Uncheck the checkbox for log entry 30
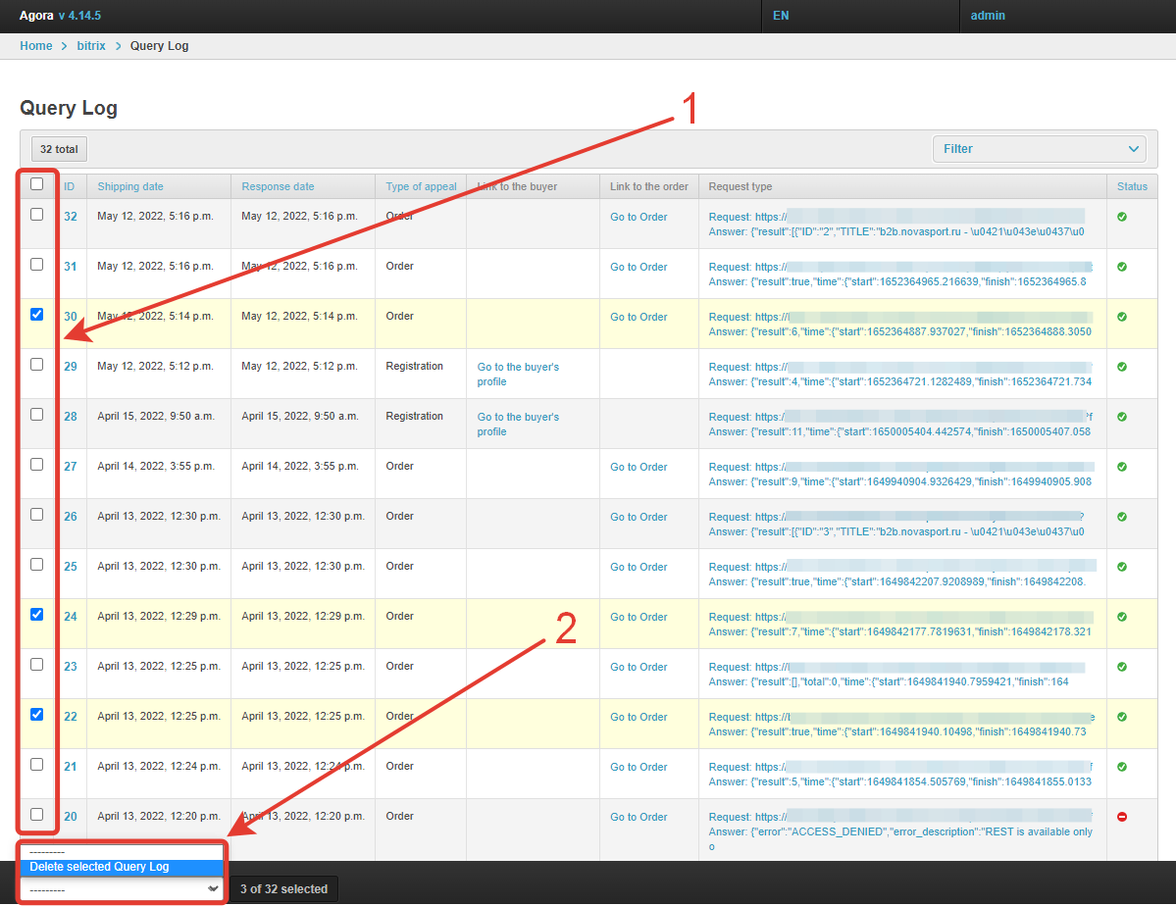 [x=37, y=315]
